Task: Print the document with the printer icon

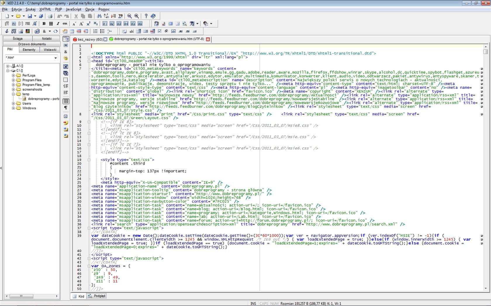Action: pyautogui.click(x=50, y=16)
